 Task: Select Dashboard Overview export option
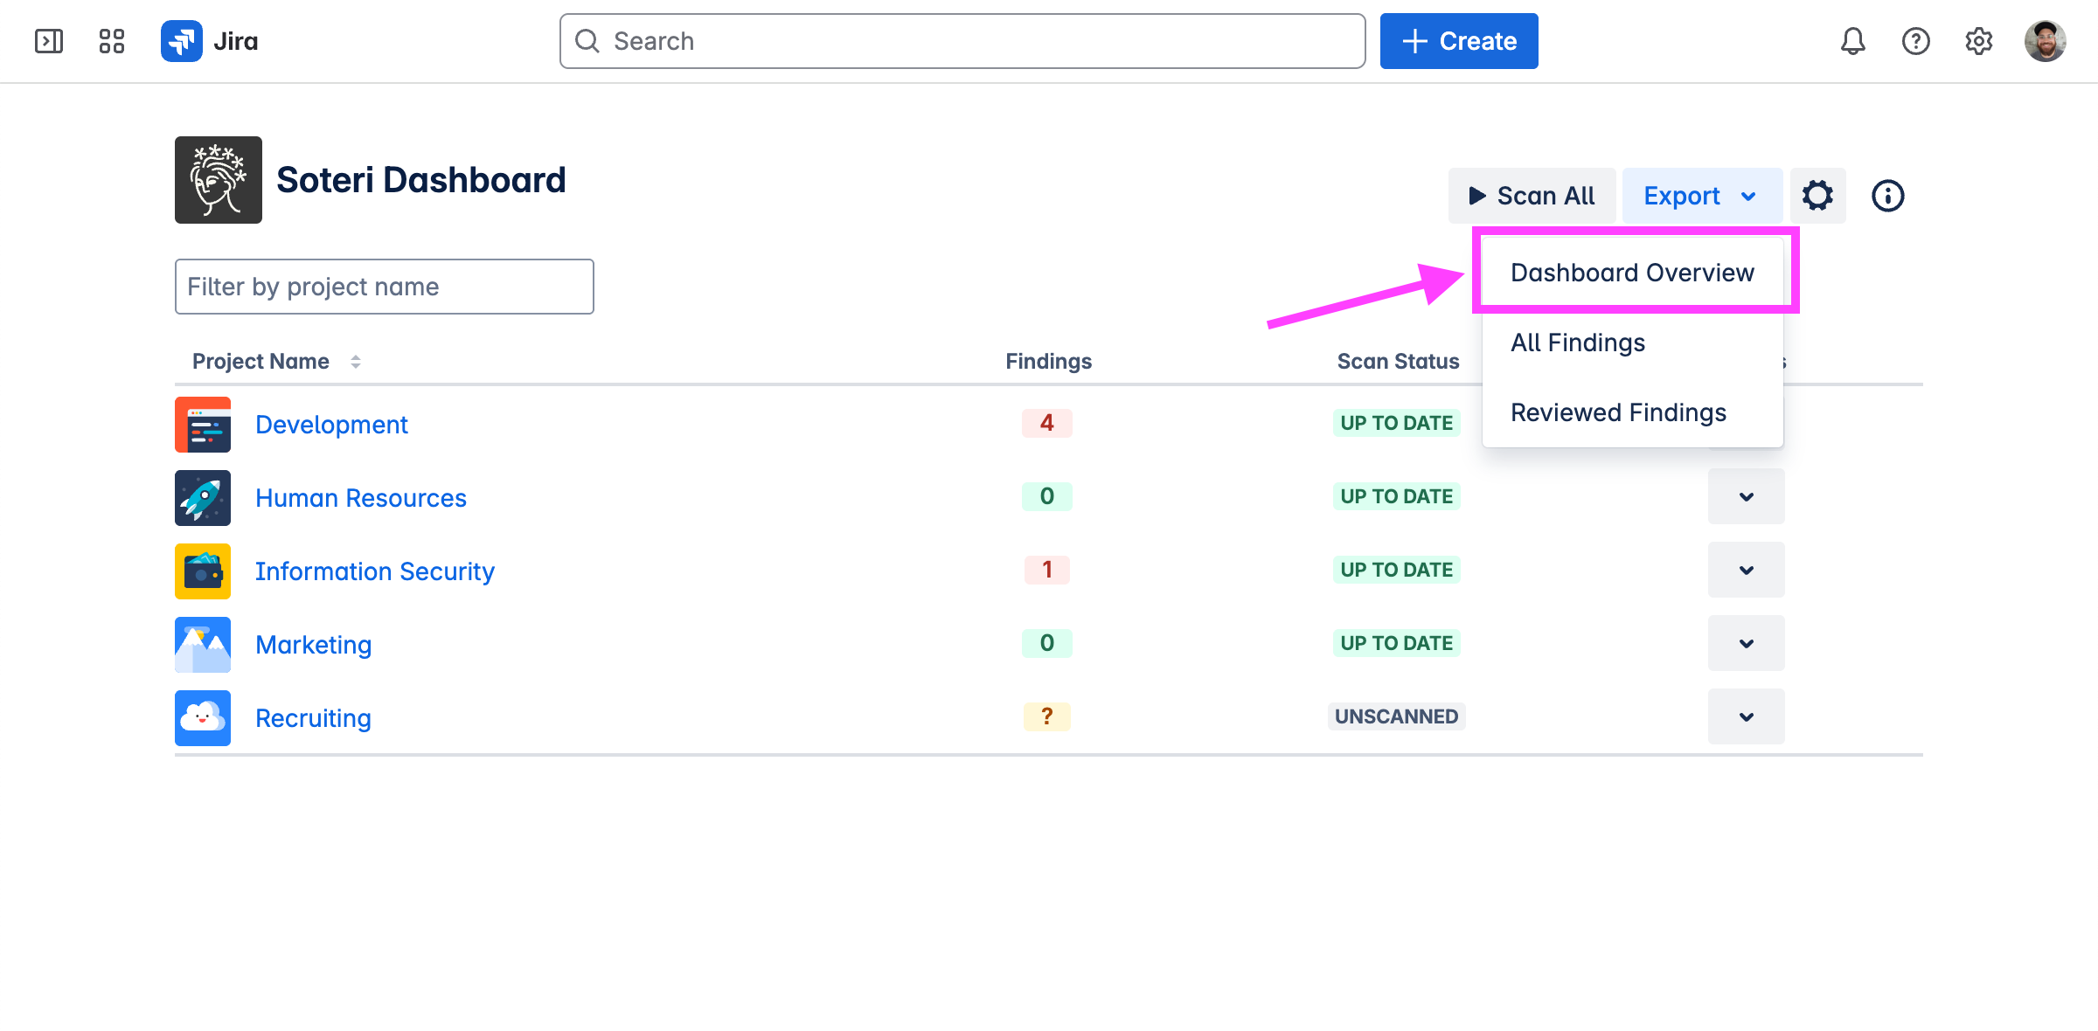(1631, 273)
